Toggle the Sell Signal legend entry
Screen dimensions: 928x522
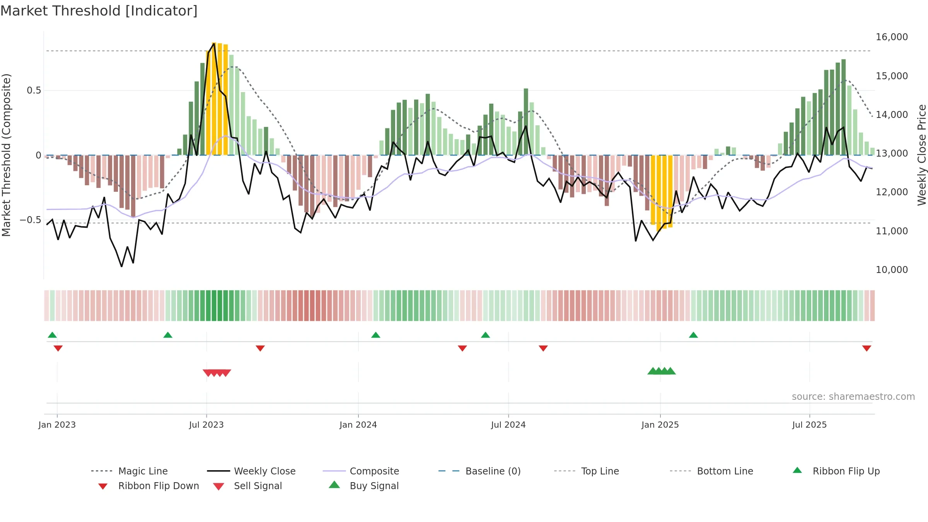click(x=247, y=486)
